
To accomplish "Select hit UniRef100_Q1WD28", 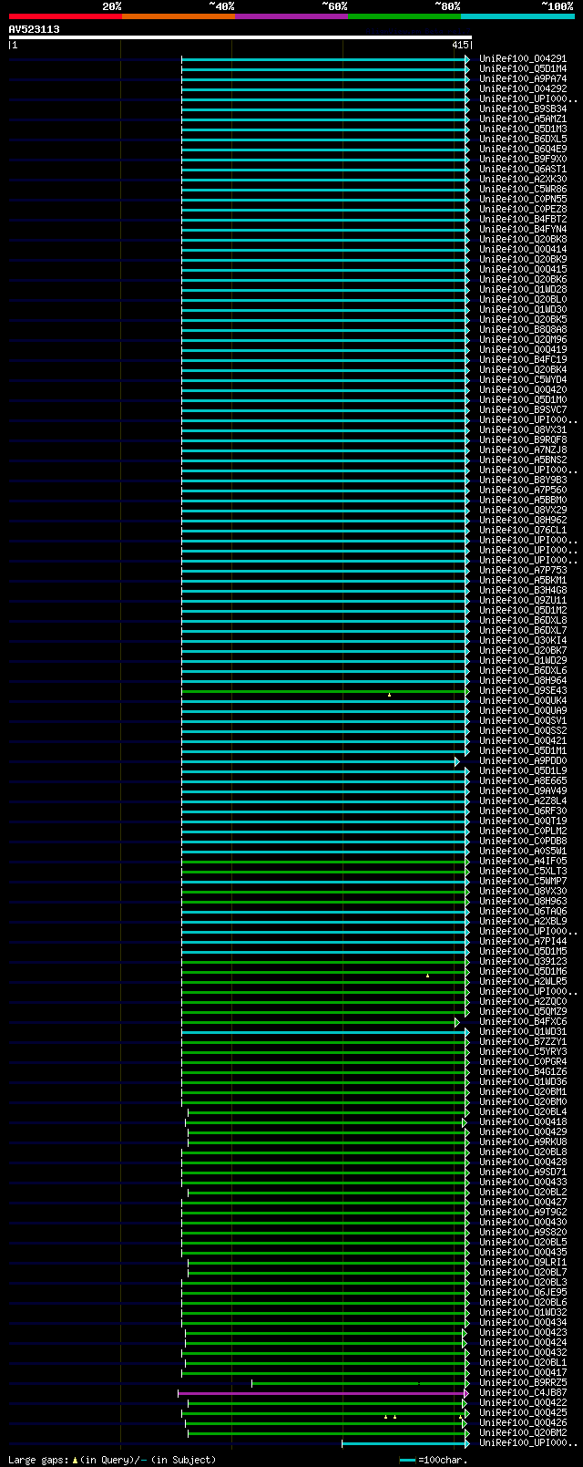I will (523, 289).
